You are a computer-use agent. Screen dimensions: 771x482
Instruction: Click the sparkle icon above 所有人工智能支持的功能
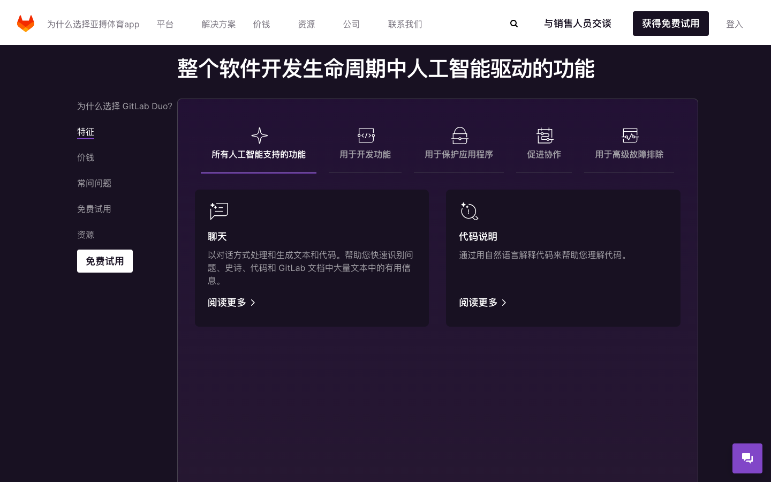(259, 135)
